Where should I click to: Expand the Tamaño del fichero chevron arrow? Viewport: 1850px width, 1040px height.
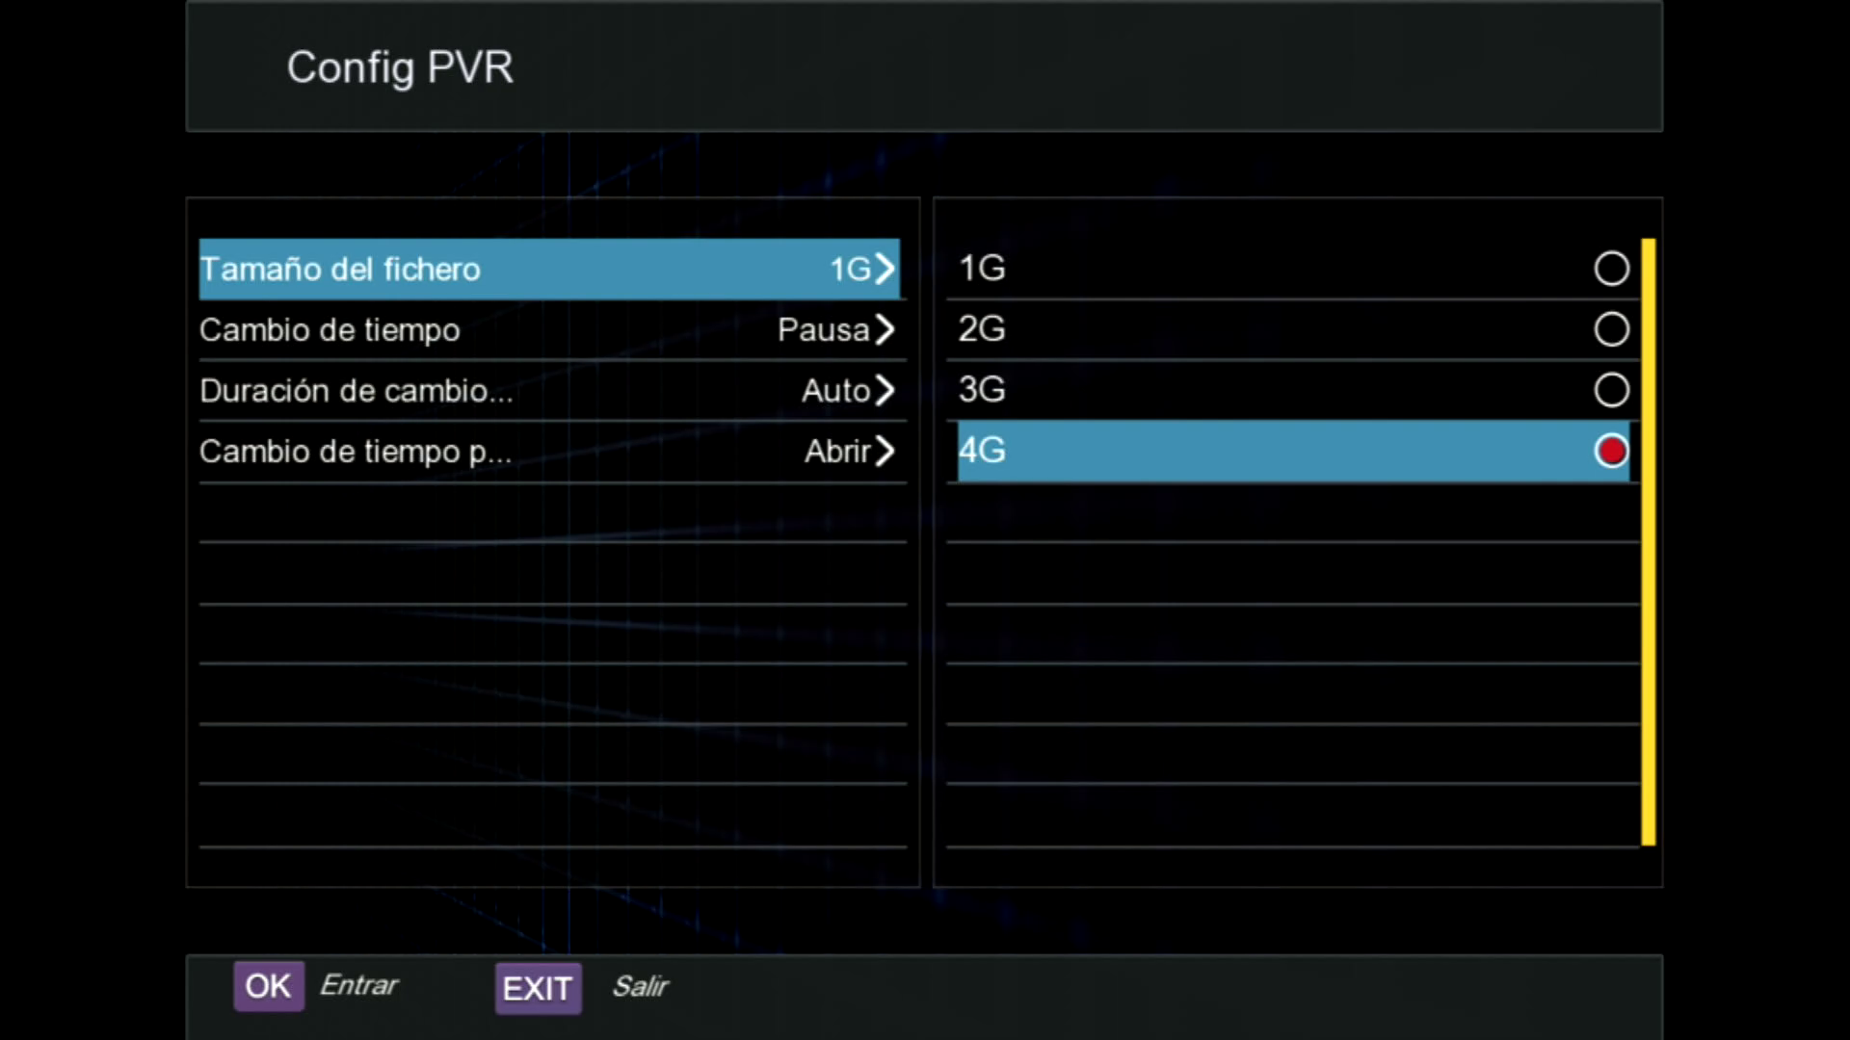click(885, 269)
